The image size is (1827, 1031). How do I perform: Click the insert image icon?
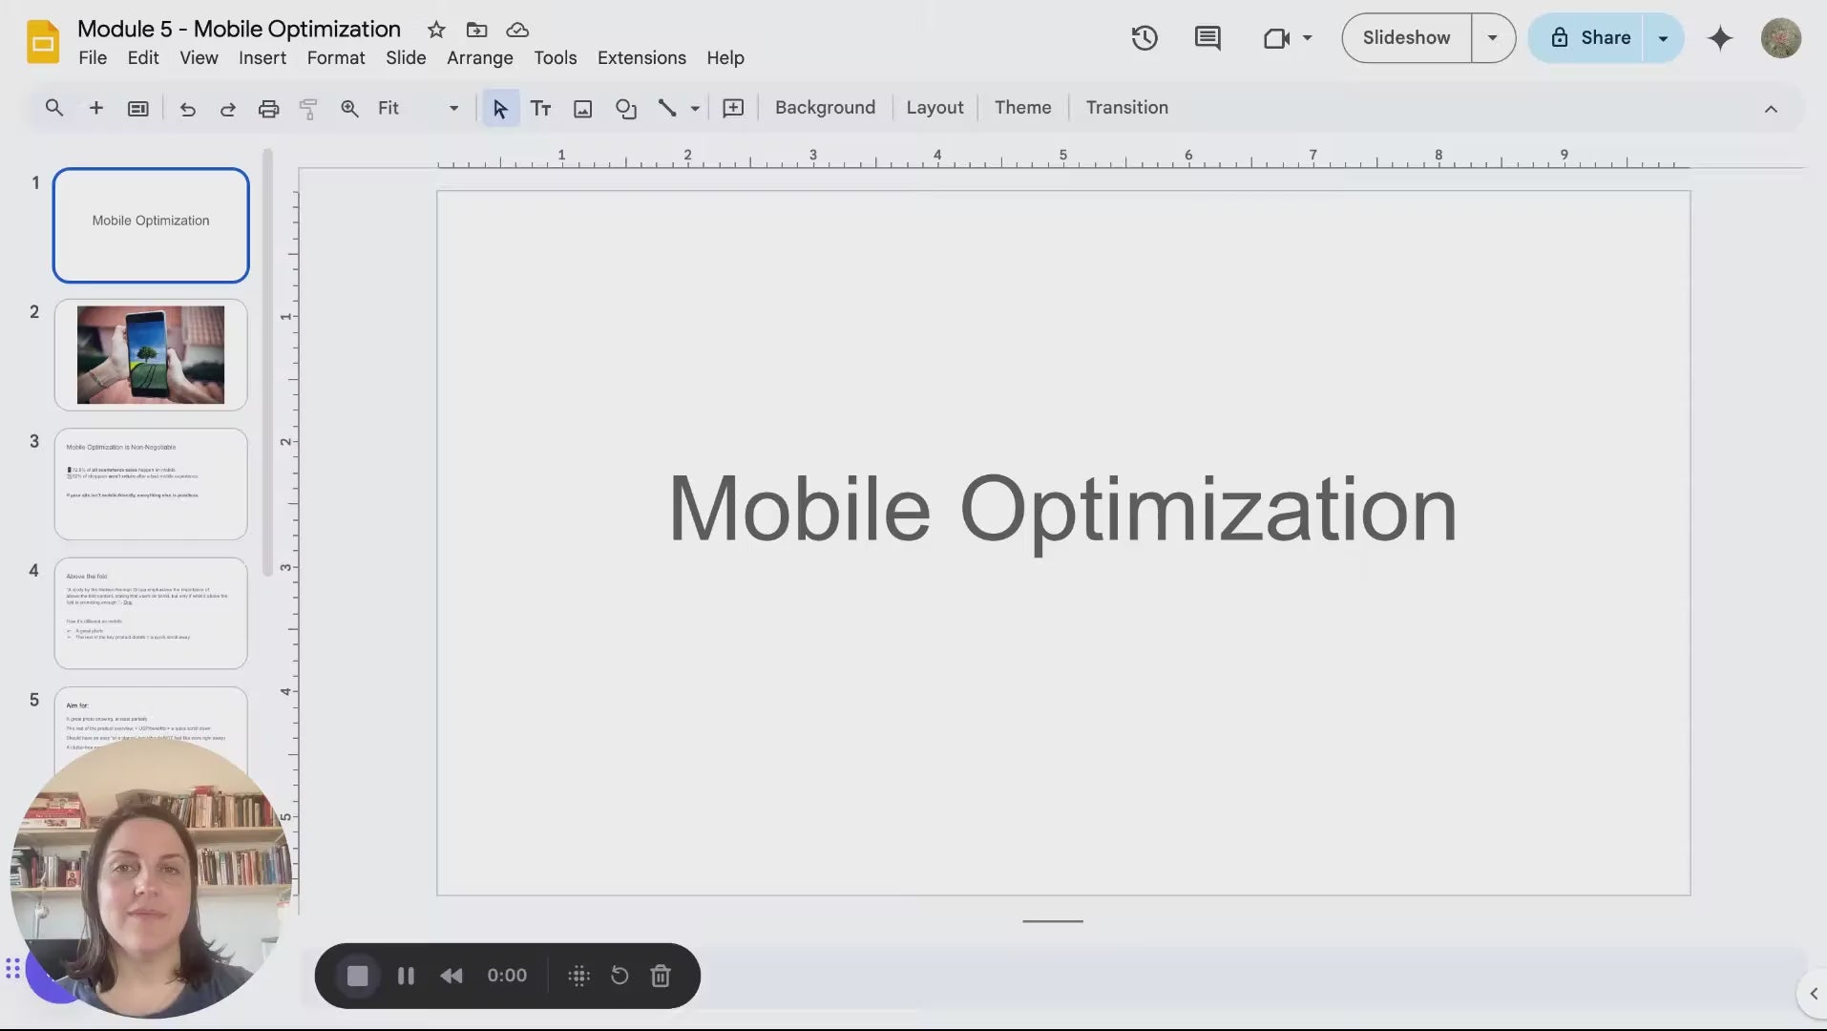582,109
